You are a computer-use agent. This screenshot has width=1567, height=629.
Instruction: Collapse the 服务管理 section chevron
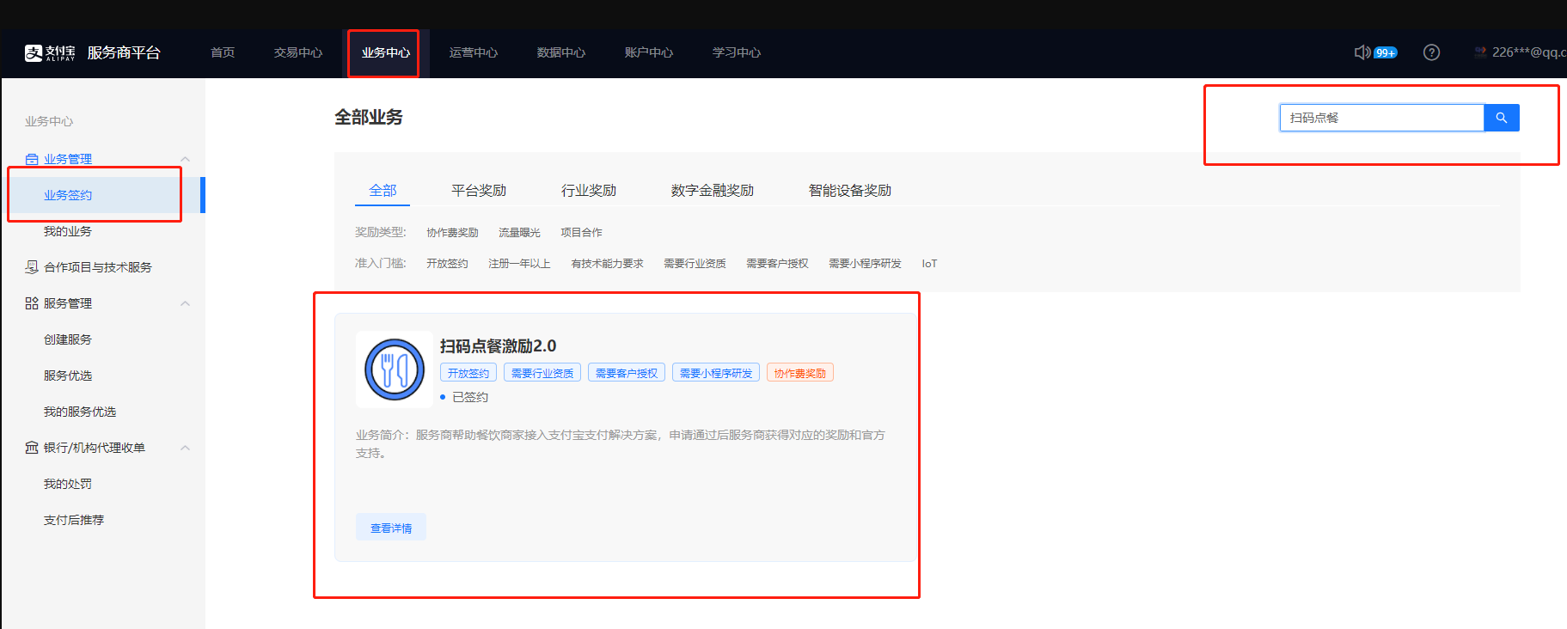point(185,303)
